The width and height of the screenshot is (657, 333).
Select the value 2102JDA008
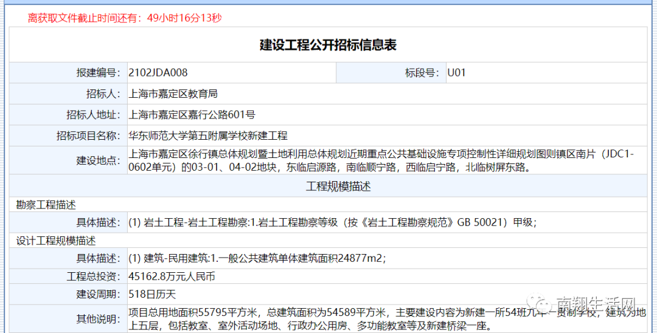click(158, 72)
